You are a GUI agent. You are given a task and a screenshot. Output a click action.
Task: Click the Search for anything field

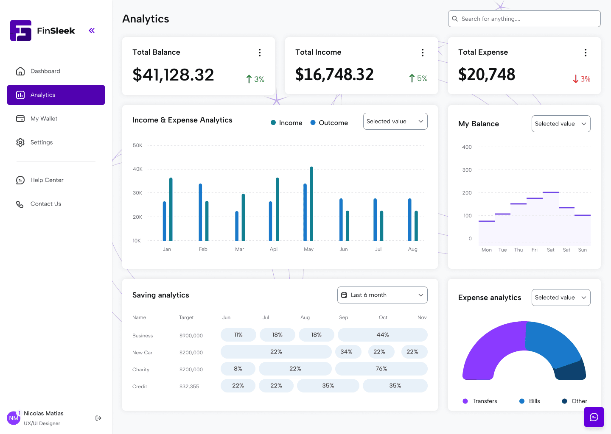(524, 19)
